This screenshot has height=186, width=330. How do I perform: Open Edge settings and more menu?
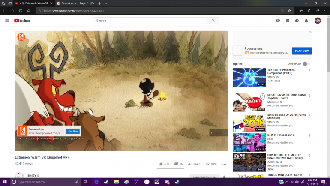pos(326,11)
